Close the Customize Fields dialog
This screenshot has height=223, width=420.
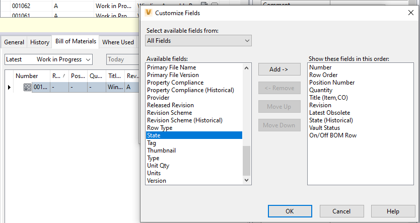[x=410, y=12]
